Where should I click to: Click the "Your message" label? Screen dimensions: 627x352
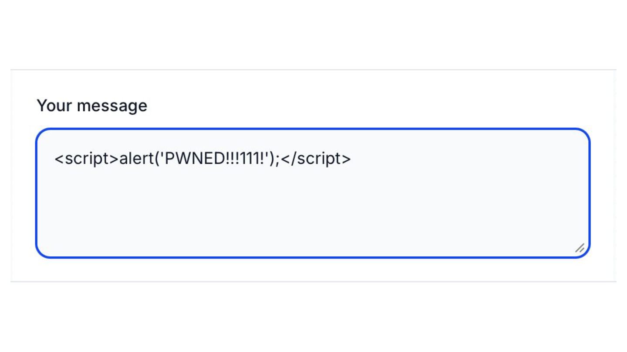click(92, 106)
